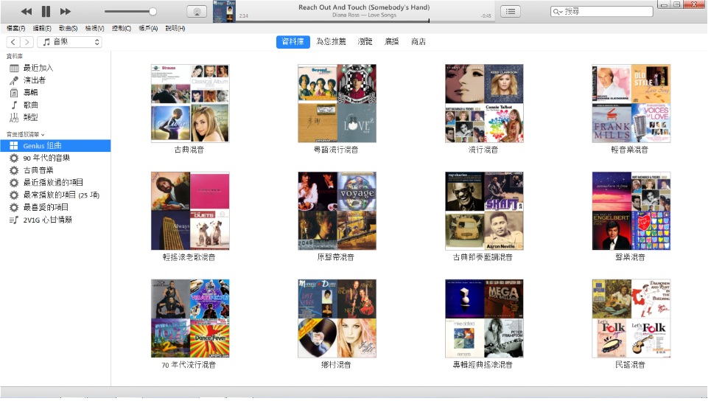Click the previous track rewind button

pos(27,11)
